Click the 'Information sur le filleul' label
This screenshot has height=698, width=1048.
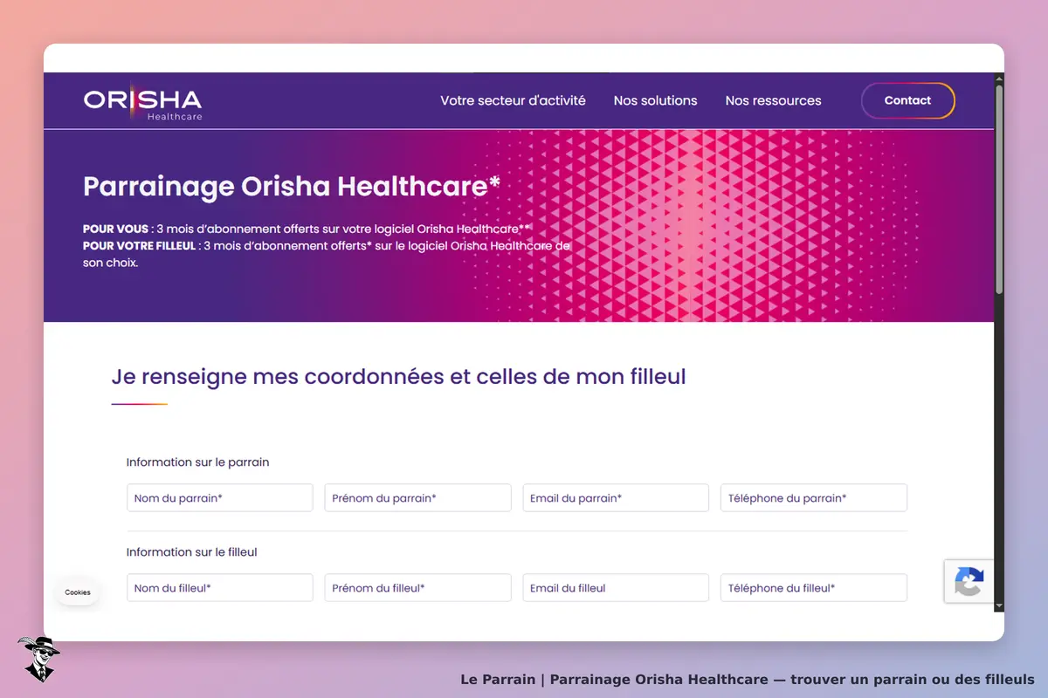tap(191, 552)
